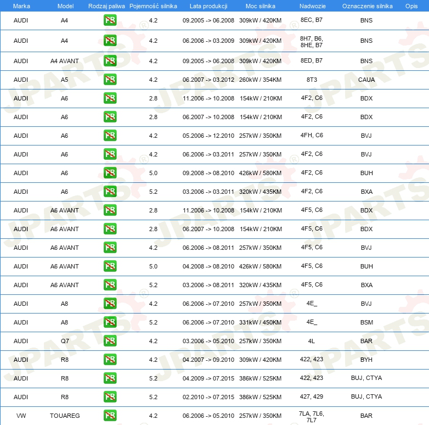The image size is (429, 425).
Task: Click the fuel icon in the Q7 row
Action: click(110, 340)
